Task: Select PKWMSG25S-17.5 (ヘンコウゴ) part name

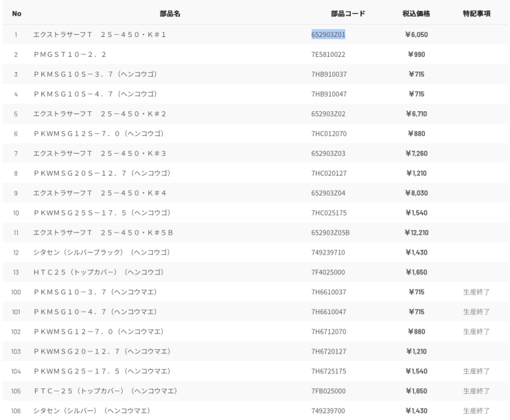Action: tap(102, 213)
